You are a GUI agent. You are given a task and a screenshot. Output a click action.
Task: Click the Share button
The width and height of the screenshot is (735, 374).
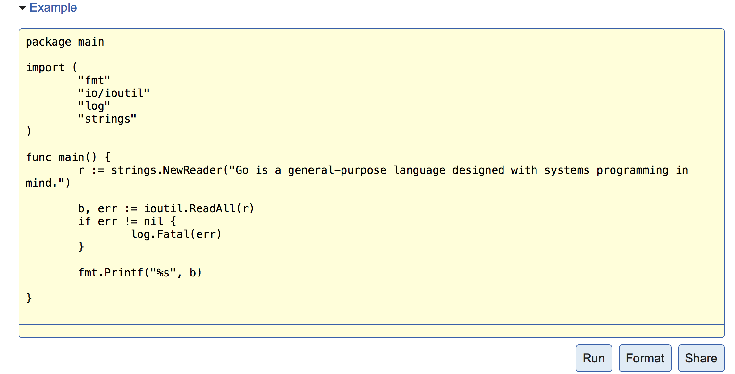coord(701,358)
